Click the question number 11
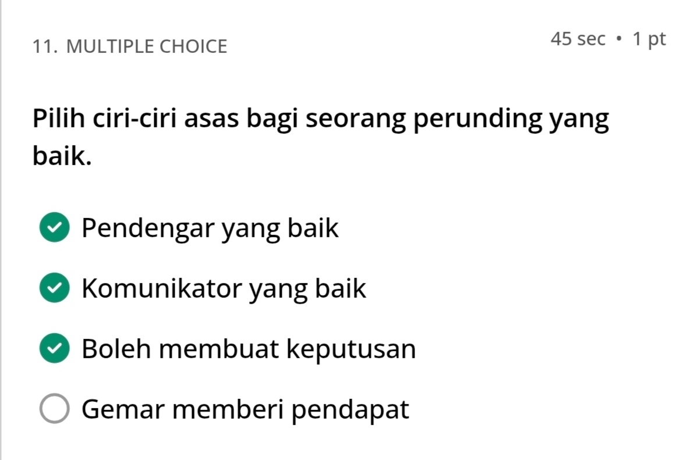Image resolution: width=677 pixels, height=460 pixels. tap(44, 46)
